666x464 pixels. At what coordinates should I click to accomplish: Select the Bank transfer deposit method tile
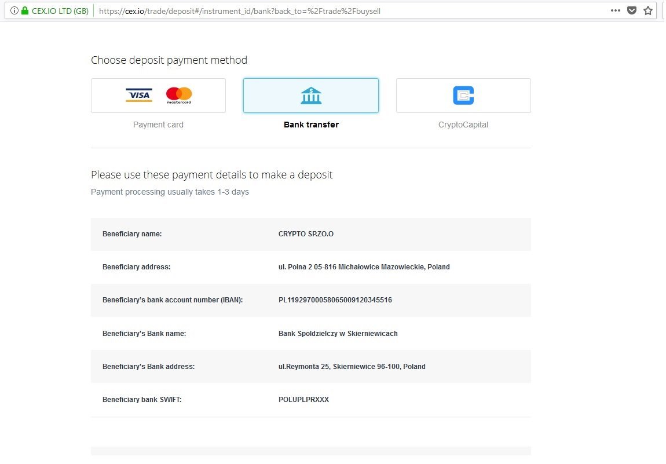pos(311,96)
